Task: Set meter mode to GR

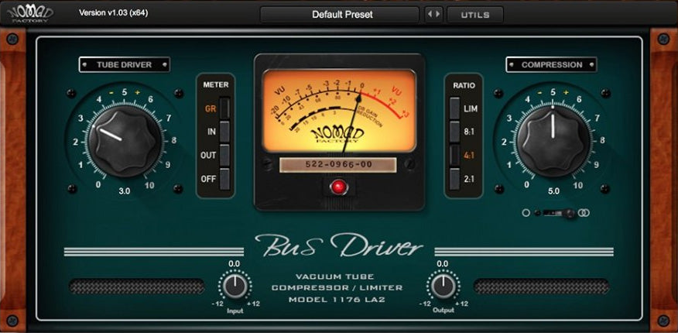Action: 224,109
